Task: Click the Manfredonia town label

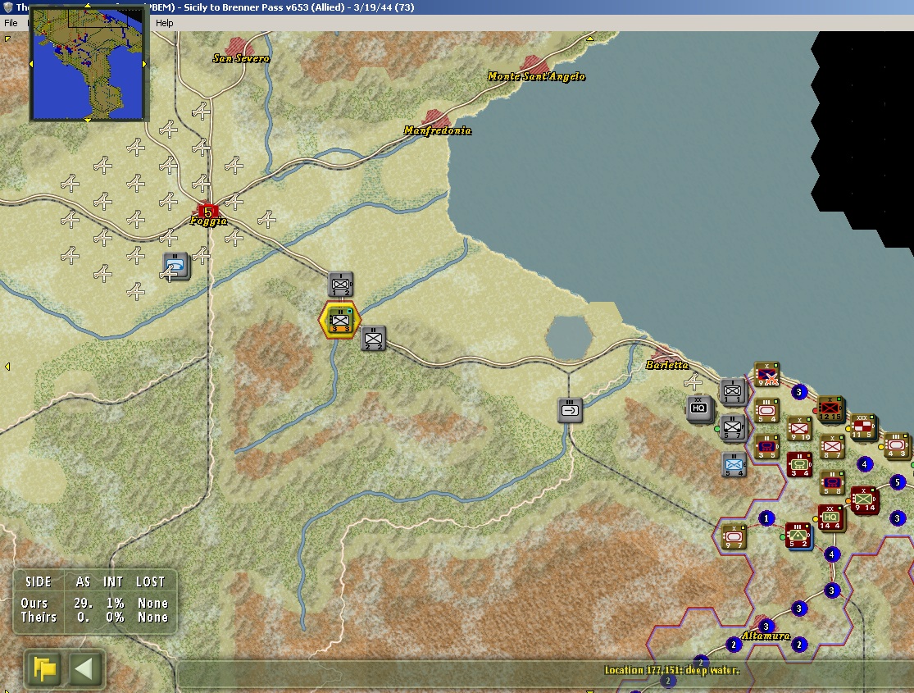Action: point(437,130)
